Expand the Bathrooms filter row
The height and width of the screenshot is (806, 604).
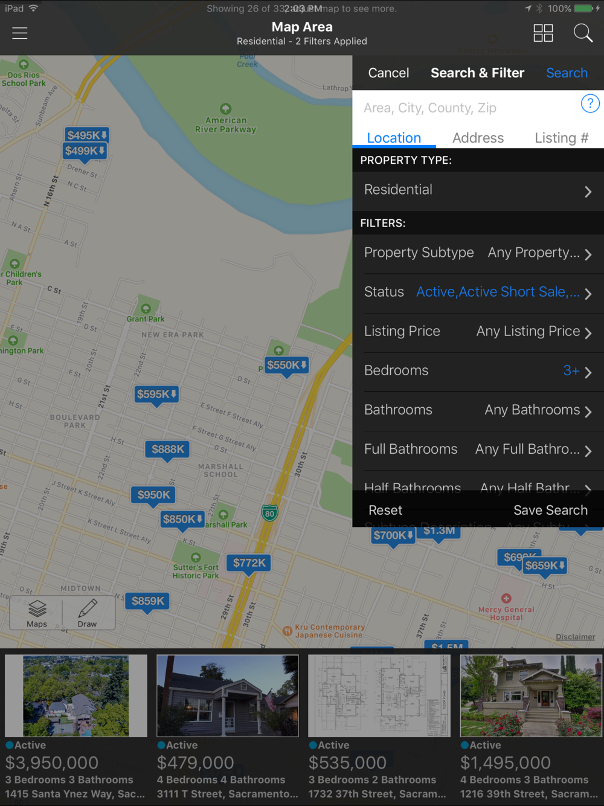pyautogui.click(x=478, y=410)
